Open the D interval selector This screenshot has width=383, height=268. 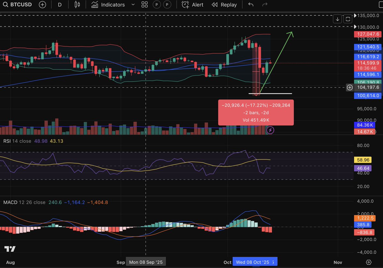coord(60,4)
